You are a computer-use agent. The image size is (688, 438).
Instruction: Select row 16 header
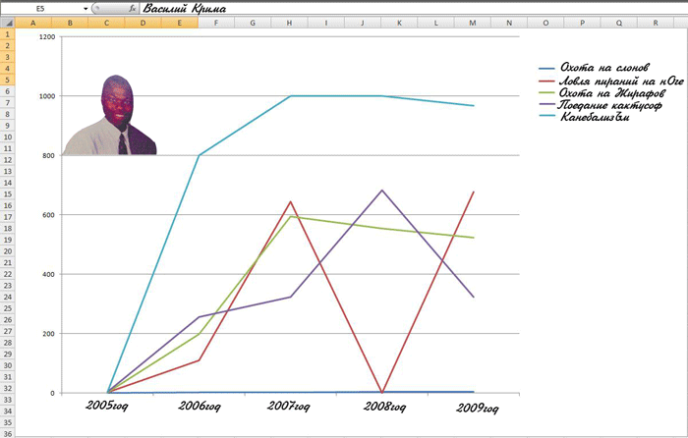(8, 205)
